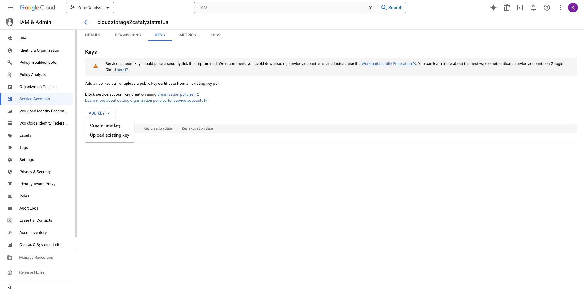Go back using the arrow beside cloudstorage2catalyststratus
The image size is (584, 294).
tap(86, 22)
